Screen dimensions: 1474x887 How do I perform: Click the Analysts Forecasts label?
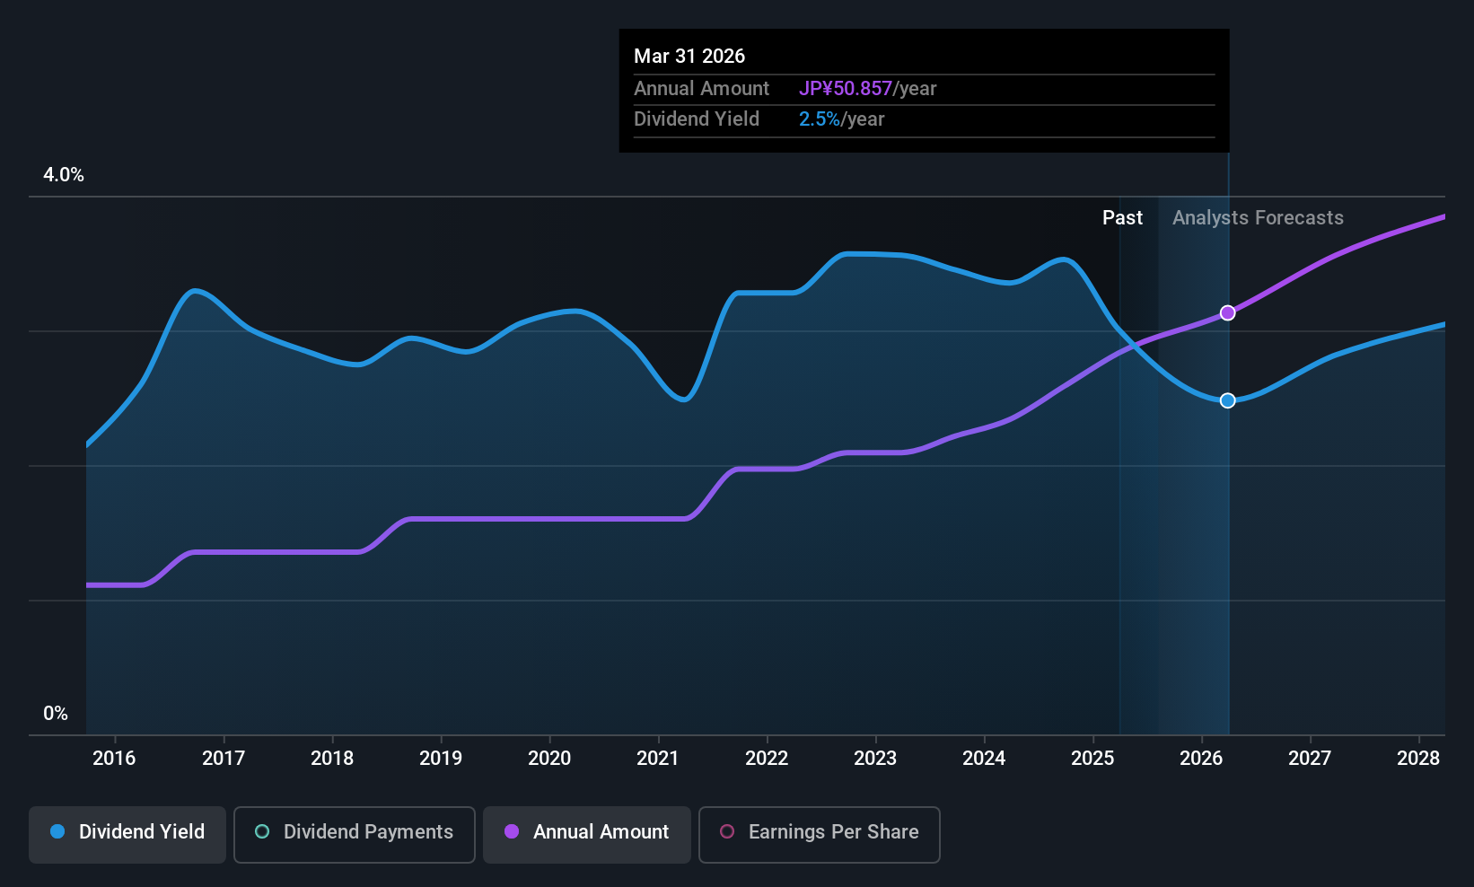point(1258,218)
